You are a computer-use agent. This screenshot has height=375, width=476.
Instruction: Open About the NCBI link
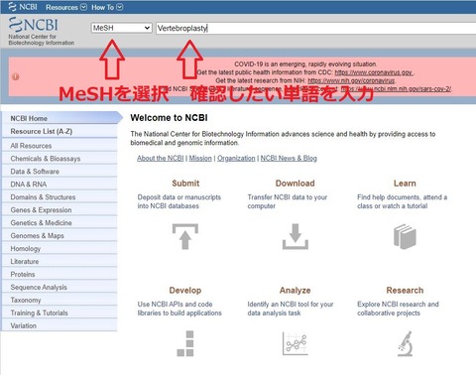(x=161, y=159)
